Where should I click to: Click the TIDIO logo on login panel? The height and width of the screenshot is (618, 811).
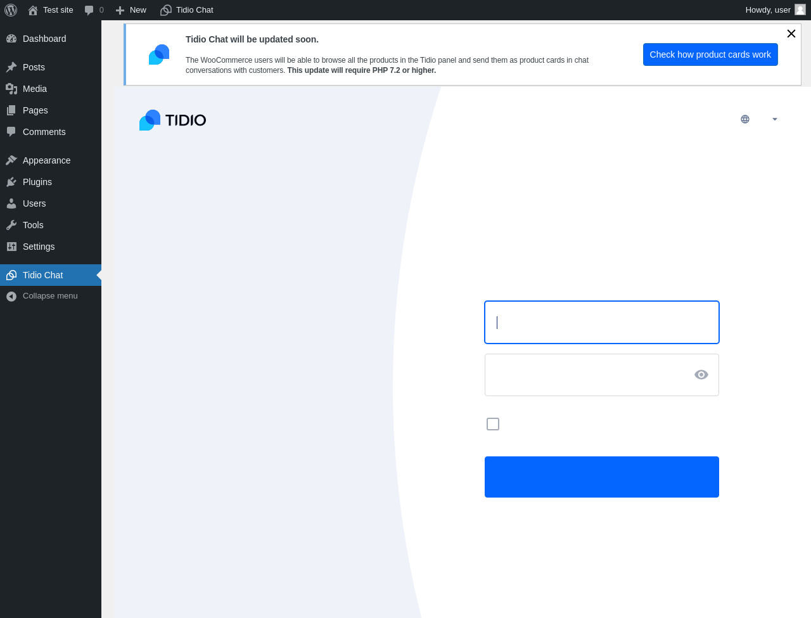tap(172, 120)
